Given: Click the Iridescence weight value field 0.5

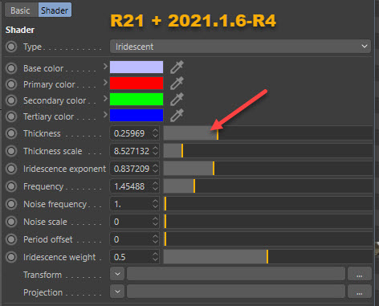Looking at the screenshot, I should 131,257.
